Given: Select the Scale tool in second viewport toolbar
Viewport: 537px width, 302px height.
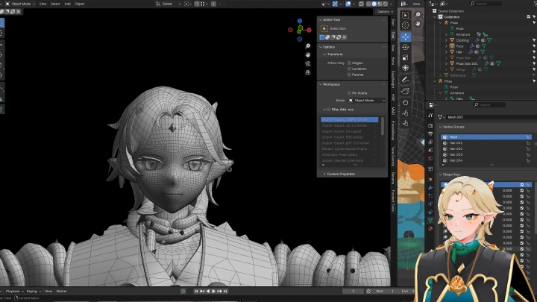Looking at the screenshot, I should click(406, 57).
